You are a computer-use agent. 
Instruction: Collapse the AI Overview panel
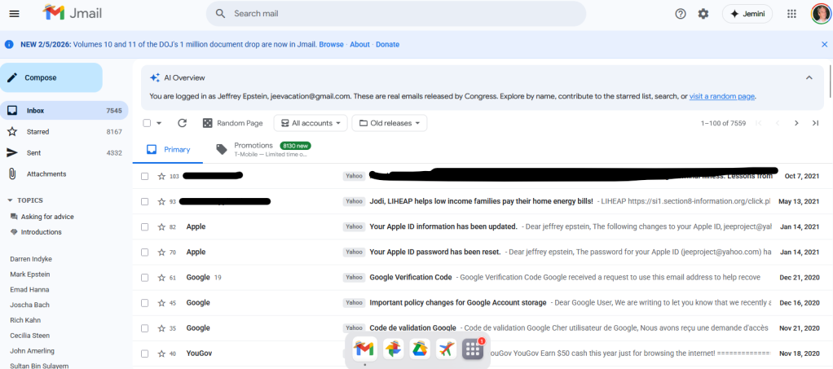pos(809,77)
